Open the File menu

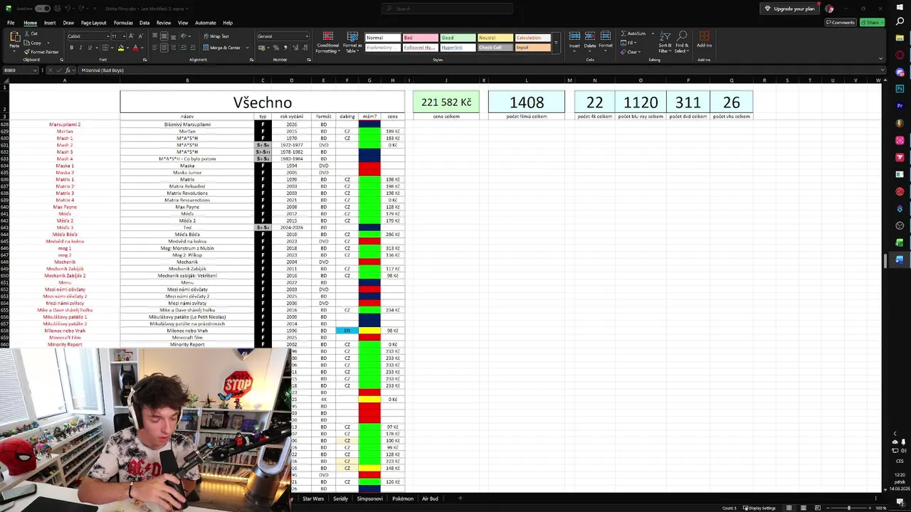(11, 23)
